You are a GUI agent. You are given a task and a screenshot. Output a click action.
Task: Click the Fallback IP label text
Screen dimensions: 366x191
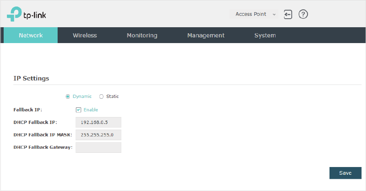tap(28, 110)
